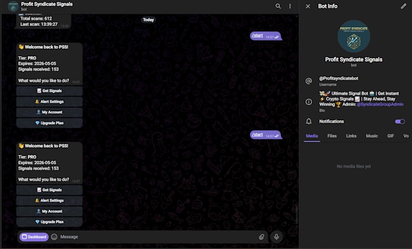Choose Upgrade Plan in the bottom menu
Image resolution: width=412 pixels, height=249 pixels.
[50, 222]
